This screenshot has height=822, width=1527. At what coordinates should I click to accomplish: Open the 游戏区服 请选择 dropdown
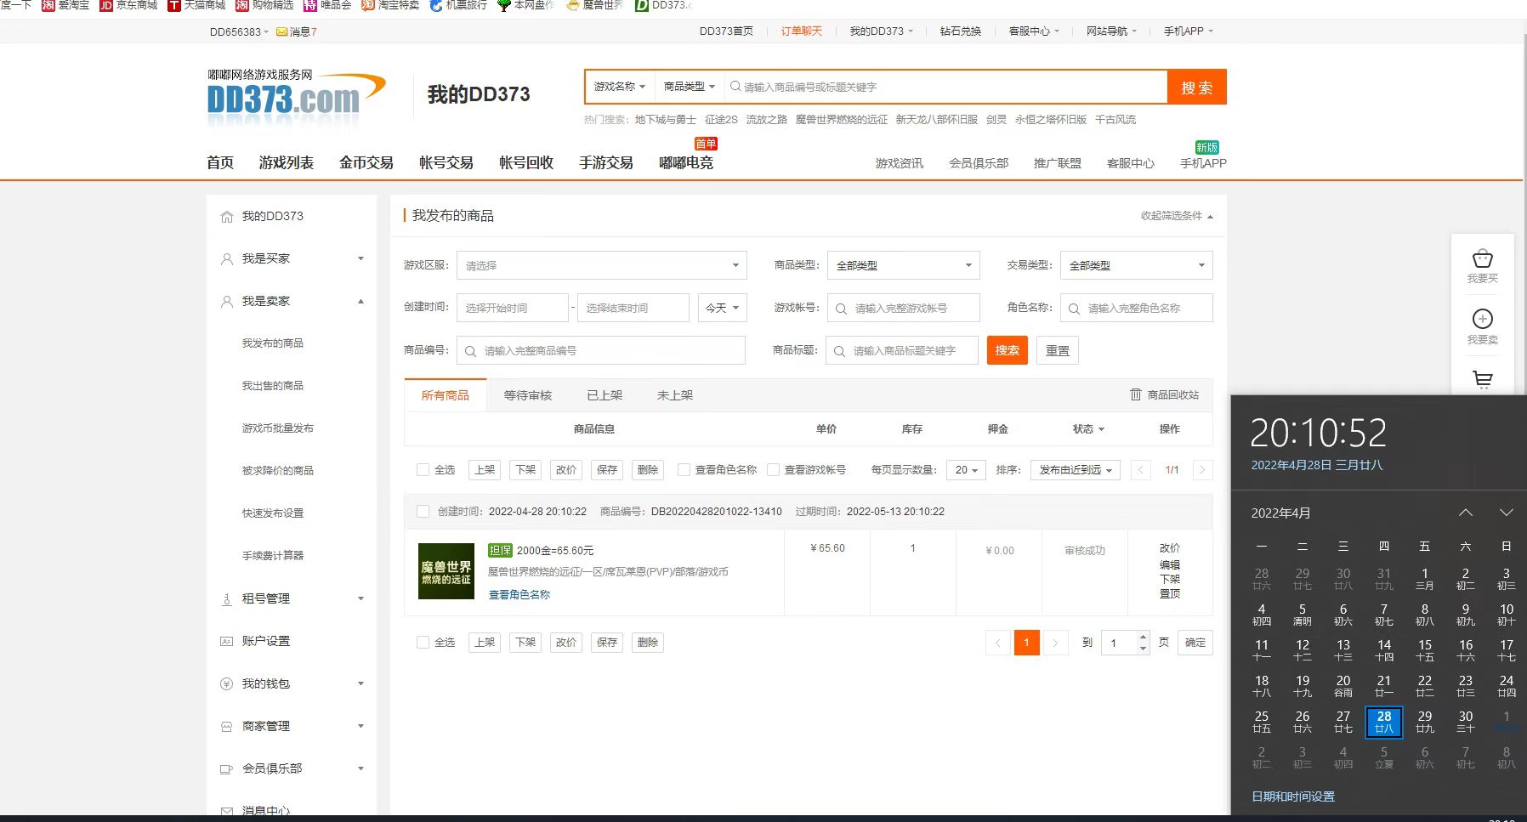tap(601, 264)
